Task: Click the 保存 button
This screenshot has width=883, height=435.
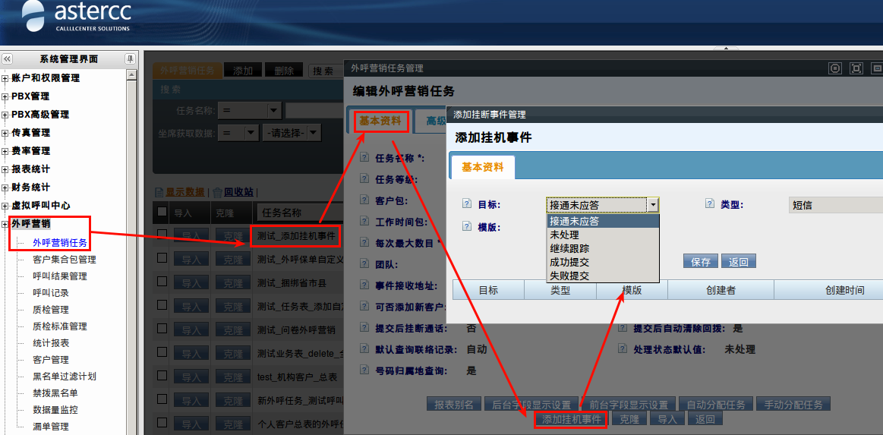Action: tap(701, 261)
